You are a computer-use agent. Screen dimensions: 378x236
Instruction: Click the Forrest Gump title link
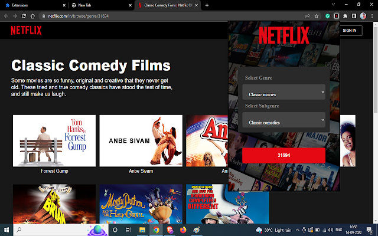54,171
